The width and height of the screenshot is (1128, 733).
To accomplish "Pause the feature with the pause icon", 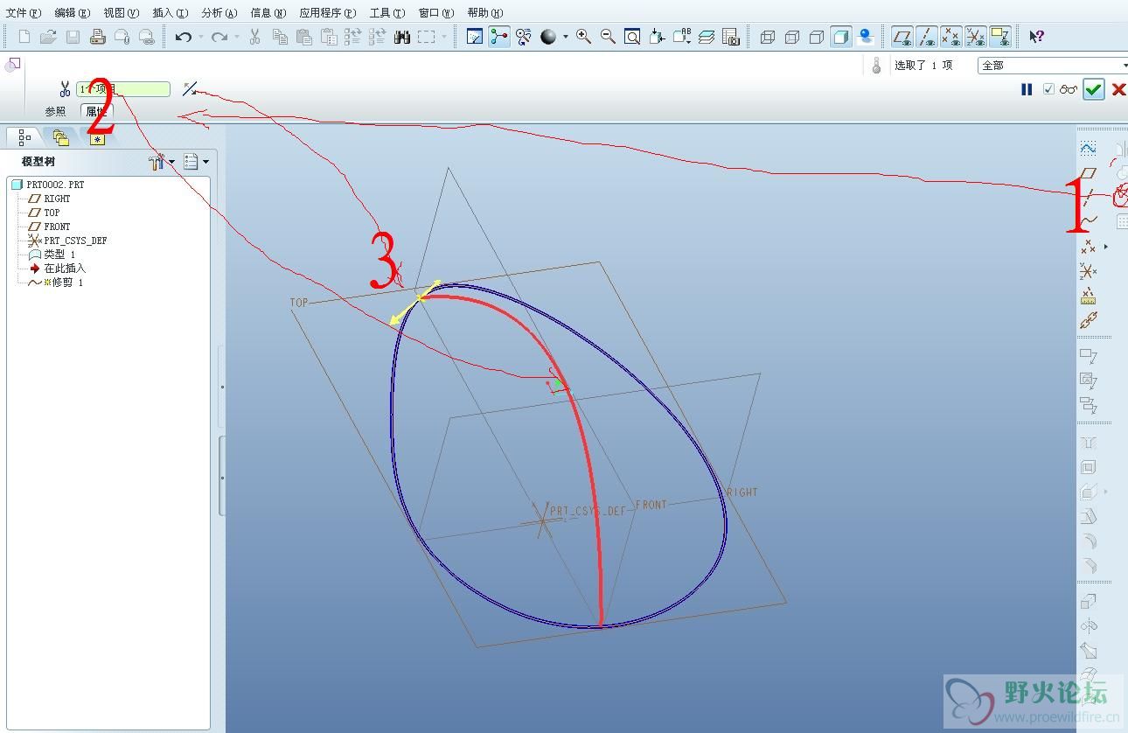I will pyautogui.click(x=1027, y=89).
